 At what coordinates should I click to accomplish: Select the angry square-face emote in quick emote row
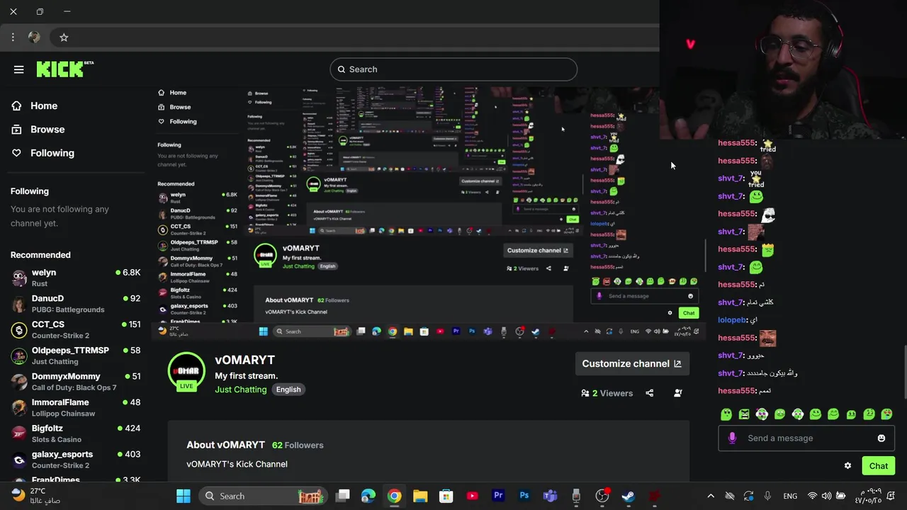[x=744, y=414]
